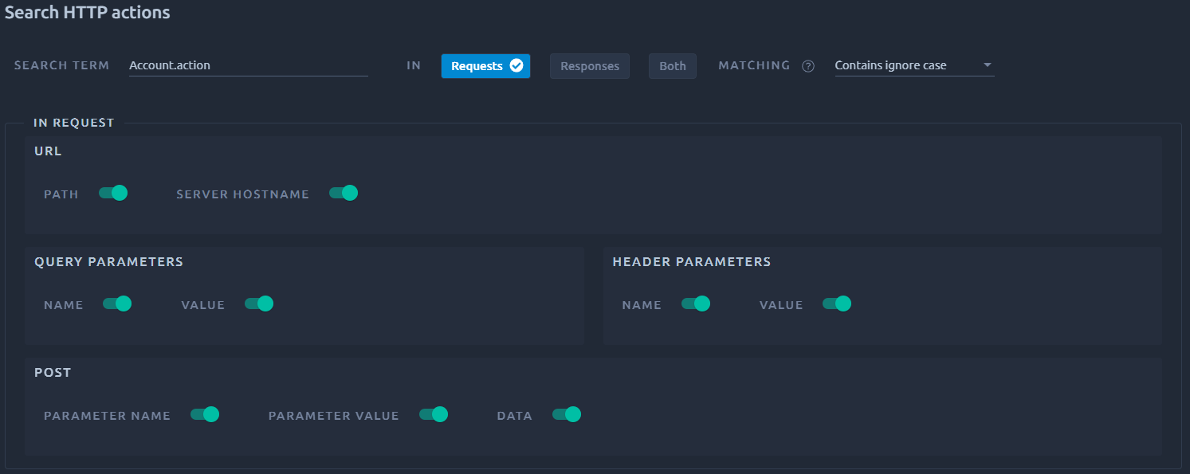Switch off the Header Parameters Name toggle

pyautogui.click(x=696, y=304)
